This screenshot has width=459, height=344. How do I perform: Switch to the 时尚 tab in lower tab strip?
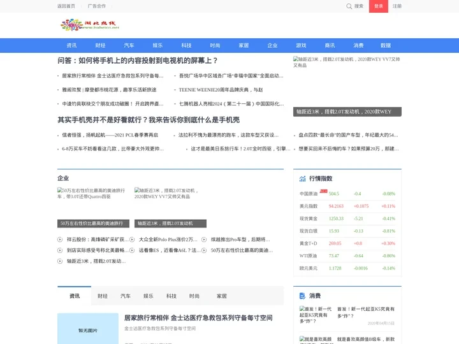coord(194,296)
